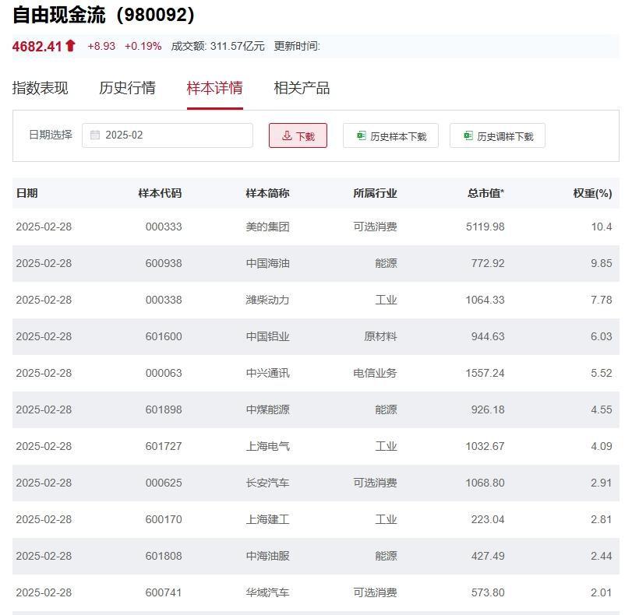Click the 美的集团 sample name
Image resolution: width=639 pixels, height=615 pixels.
click(x=267, y=227)
